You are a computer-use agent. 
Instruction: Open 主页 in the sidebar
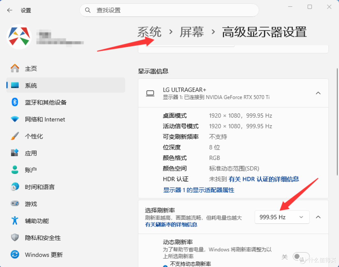pyautogui.click(x=66, y=68)
